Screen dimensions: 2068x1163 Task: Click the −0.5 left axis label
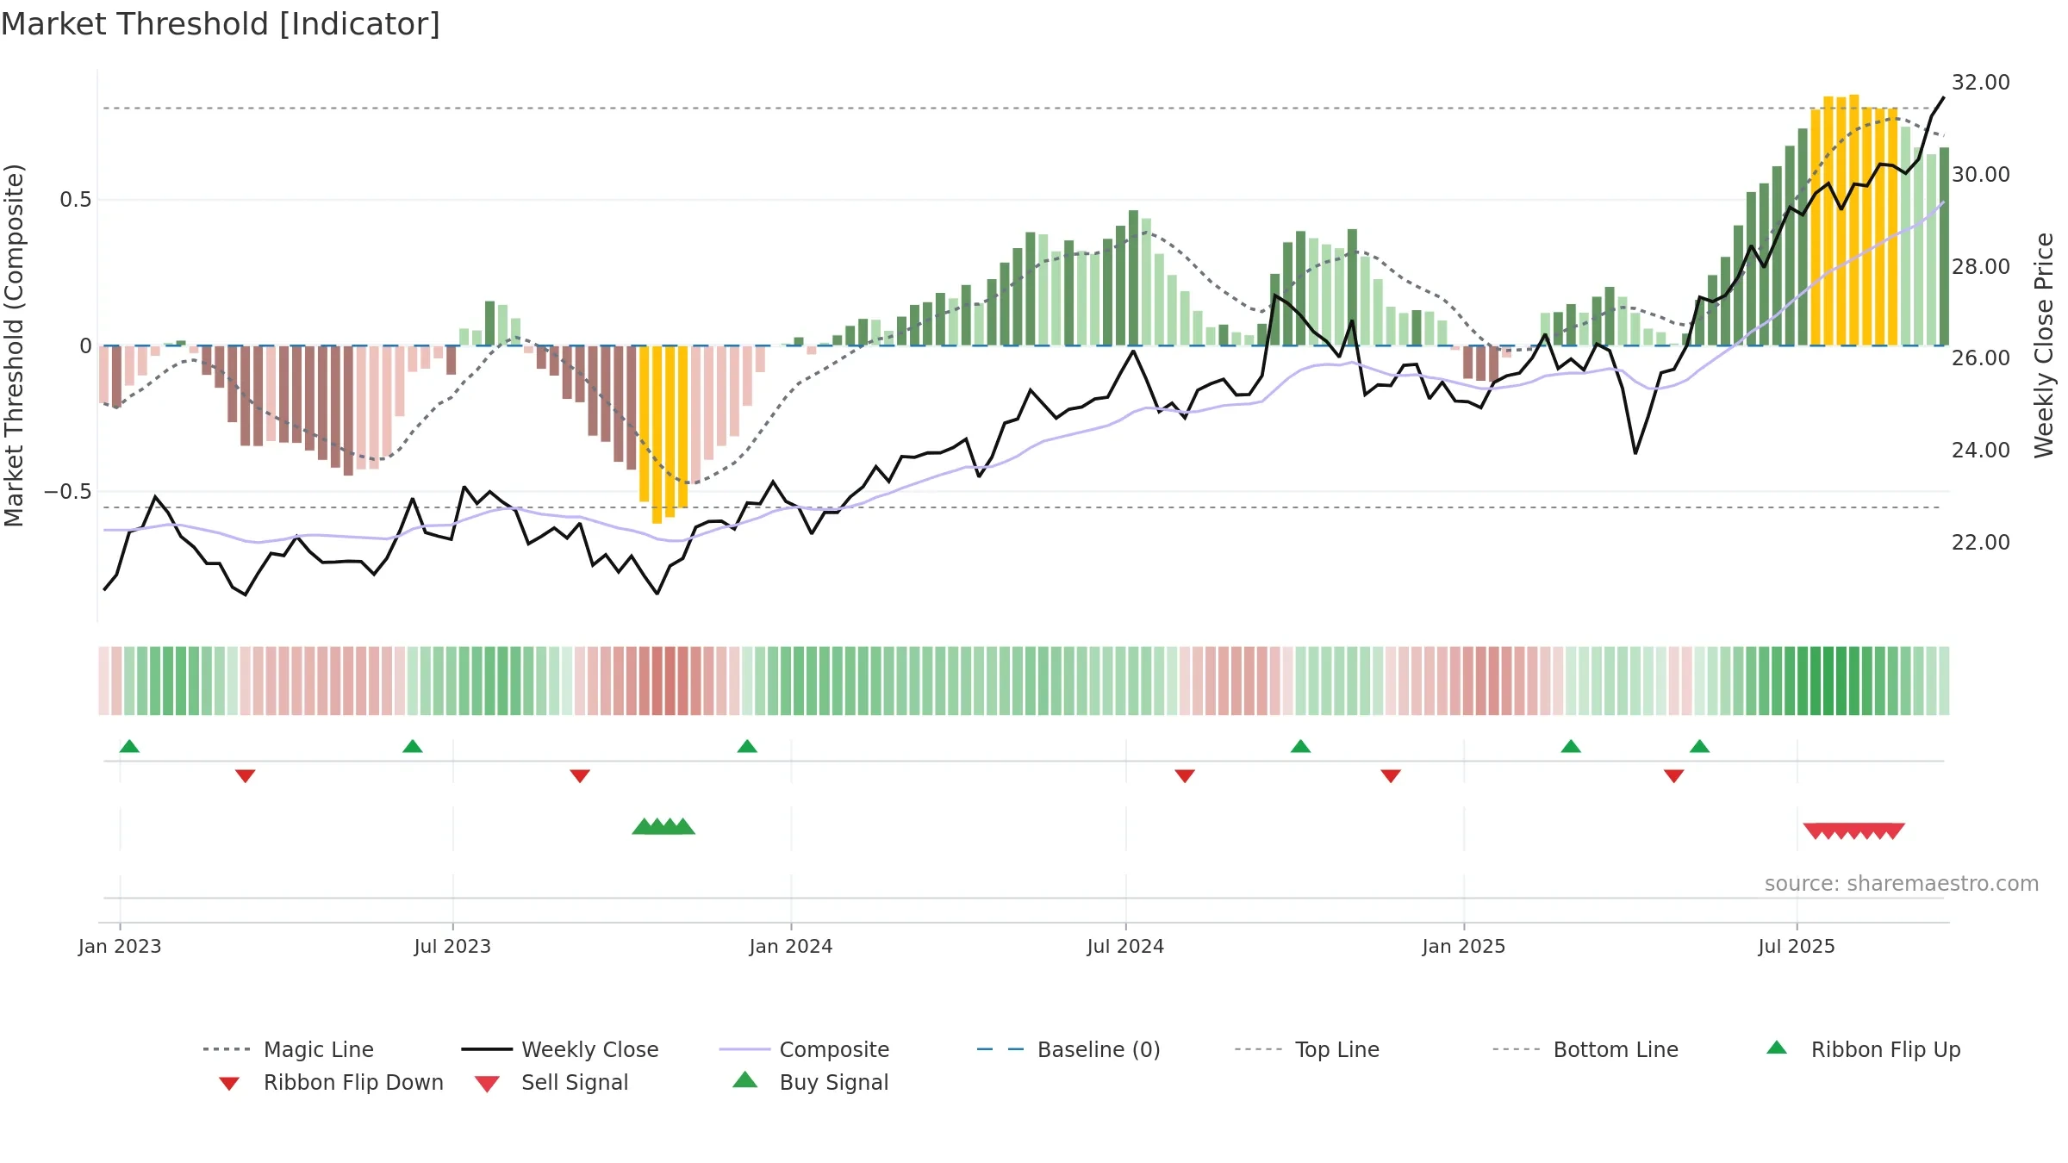(68, 492)
